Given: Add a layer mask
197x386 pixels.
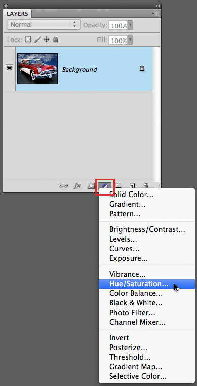Looking at the screenshot, I should coord(91,186).
